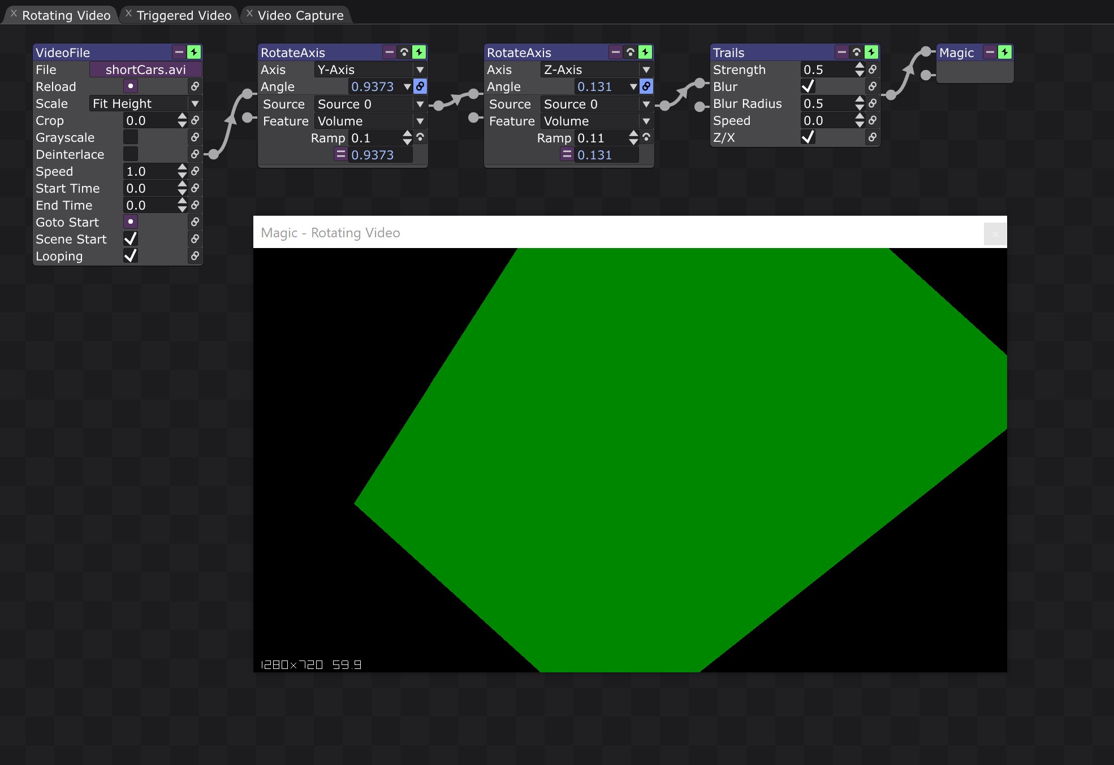Switch to the Video Capture tab
The image size is (1114, 765).
[x=300, y=15]
